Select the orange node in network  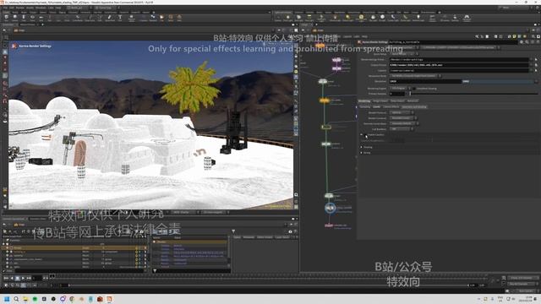pyautogui.click(x=324, y=100)
